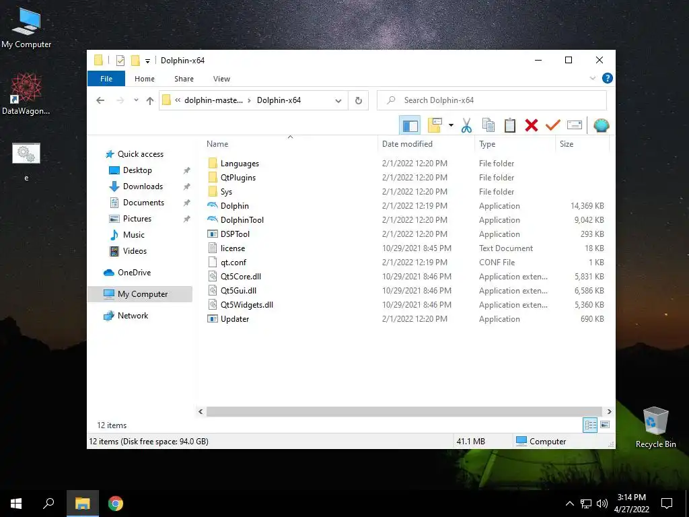The image size is (689, 517).
Task: Open Pictures in the navigation pane
Action: [x=137, y=219]
